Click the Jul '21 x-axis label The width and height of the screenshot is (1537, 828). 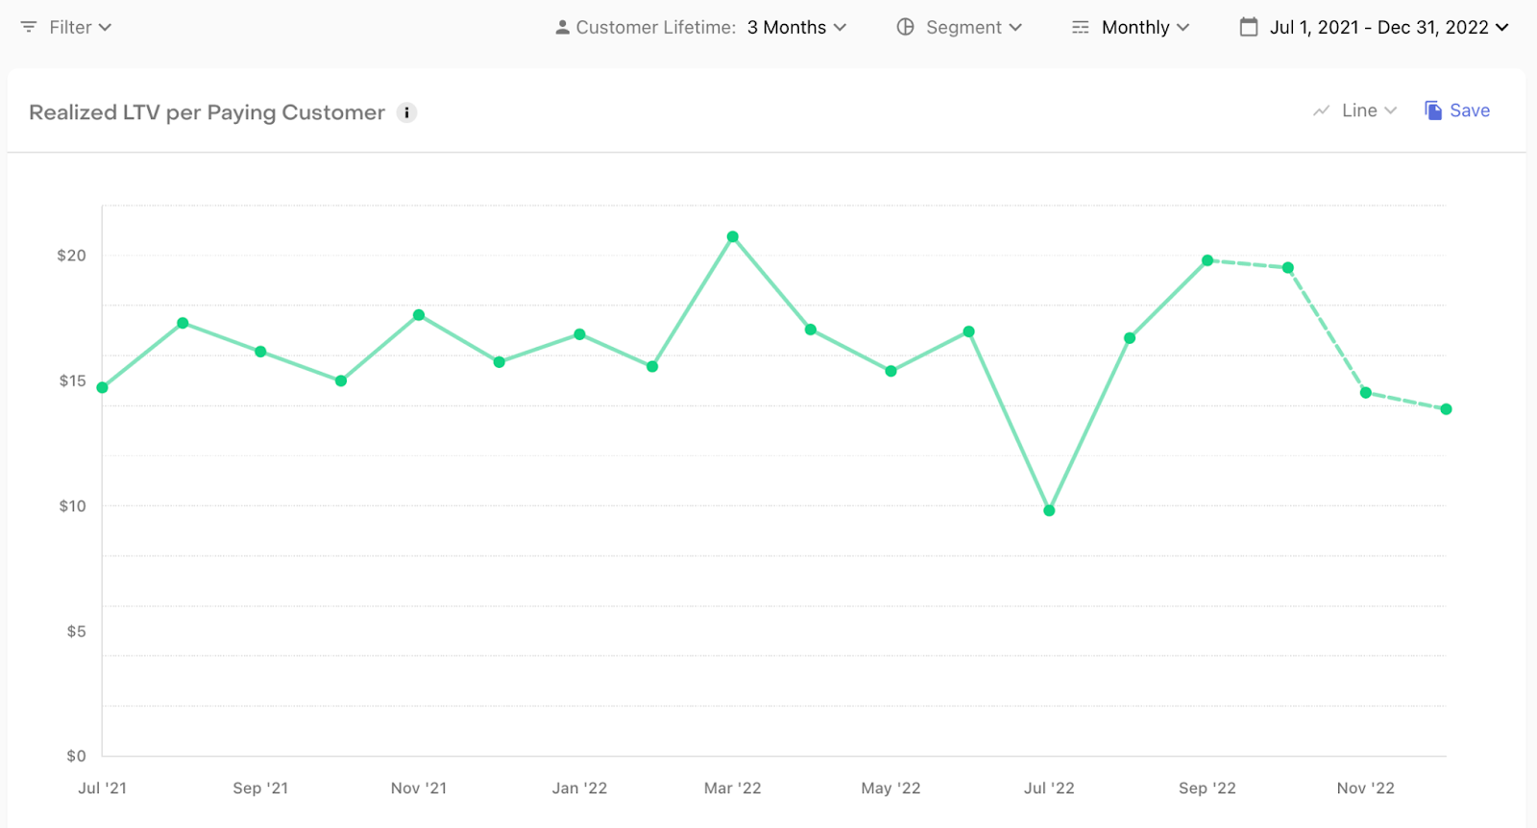point(103,788)
